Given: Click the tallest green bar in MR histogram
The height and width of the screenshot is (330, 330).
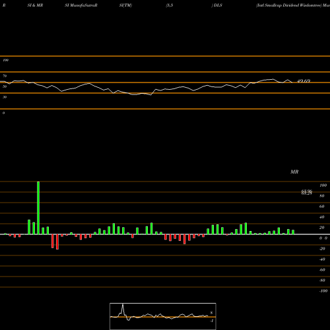Looking at the screenshot, I should pyautogui.click(x=38, y=208).
